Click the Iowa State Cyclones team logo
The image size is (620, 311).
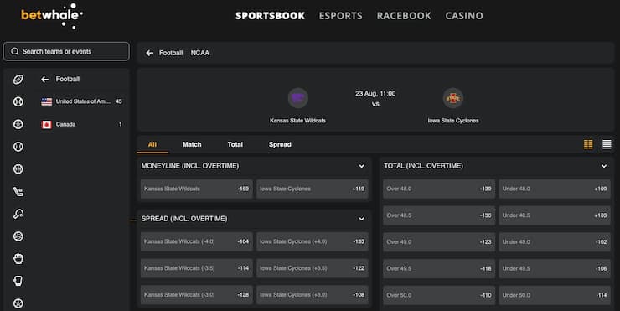point(453,98)
